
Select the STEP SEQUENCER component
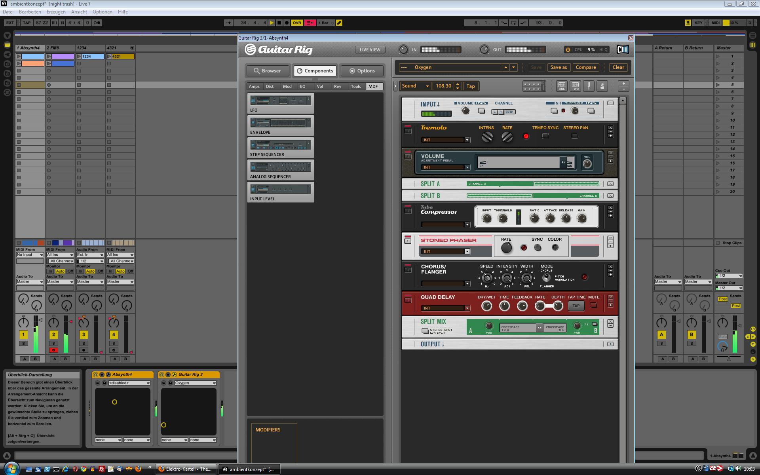(x=280, y=148)
